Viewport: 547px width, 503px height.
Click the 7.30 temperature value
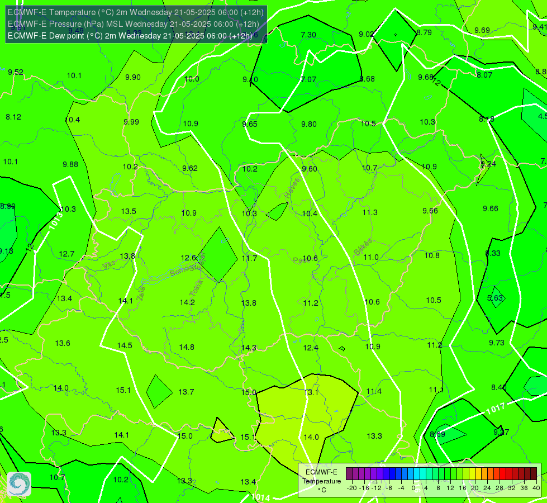click(308, 35)
